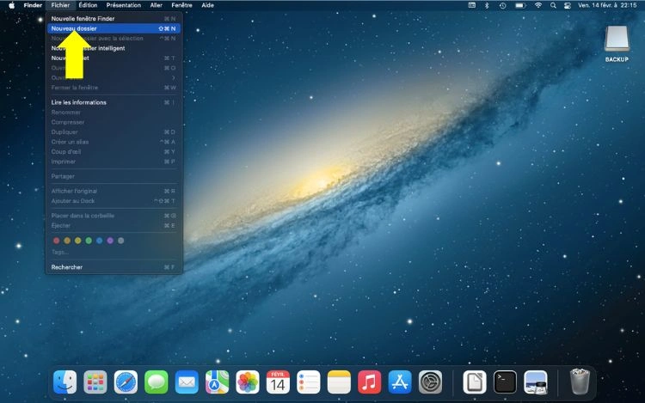
Task: Click Lire les informations entry
Action: 79,102
